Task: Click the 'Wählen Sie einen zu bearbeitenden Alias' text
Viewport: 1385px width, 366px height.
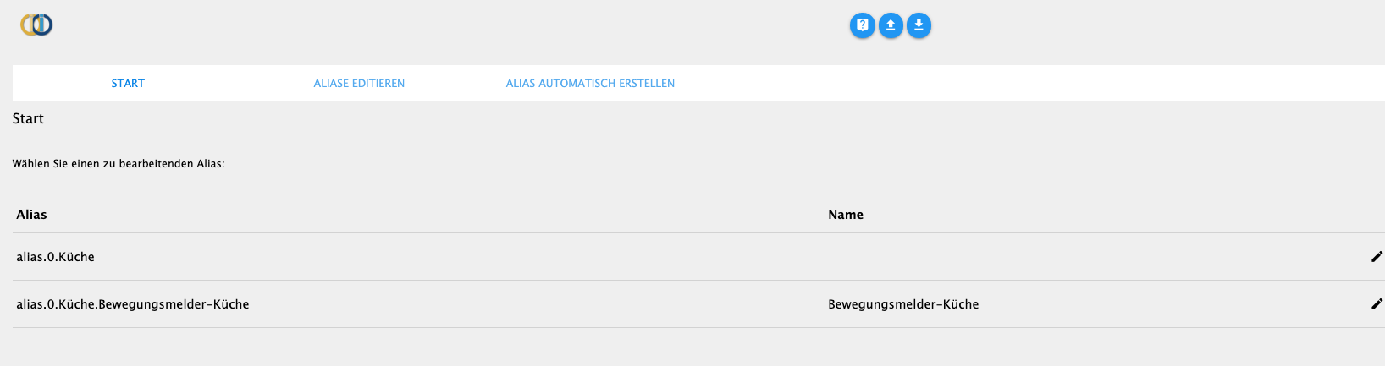Action: pyautogui.click(x=119, y=164)
